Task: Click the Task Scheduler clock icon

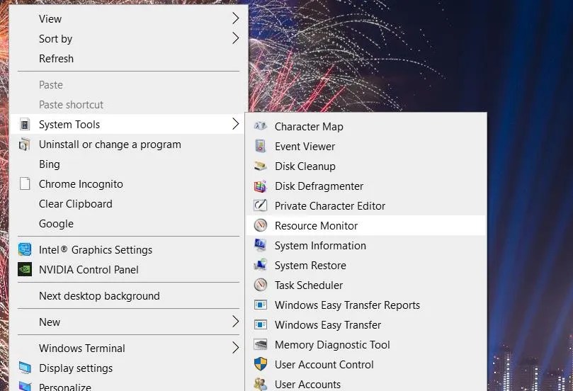Action: [261, 285]
